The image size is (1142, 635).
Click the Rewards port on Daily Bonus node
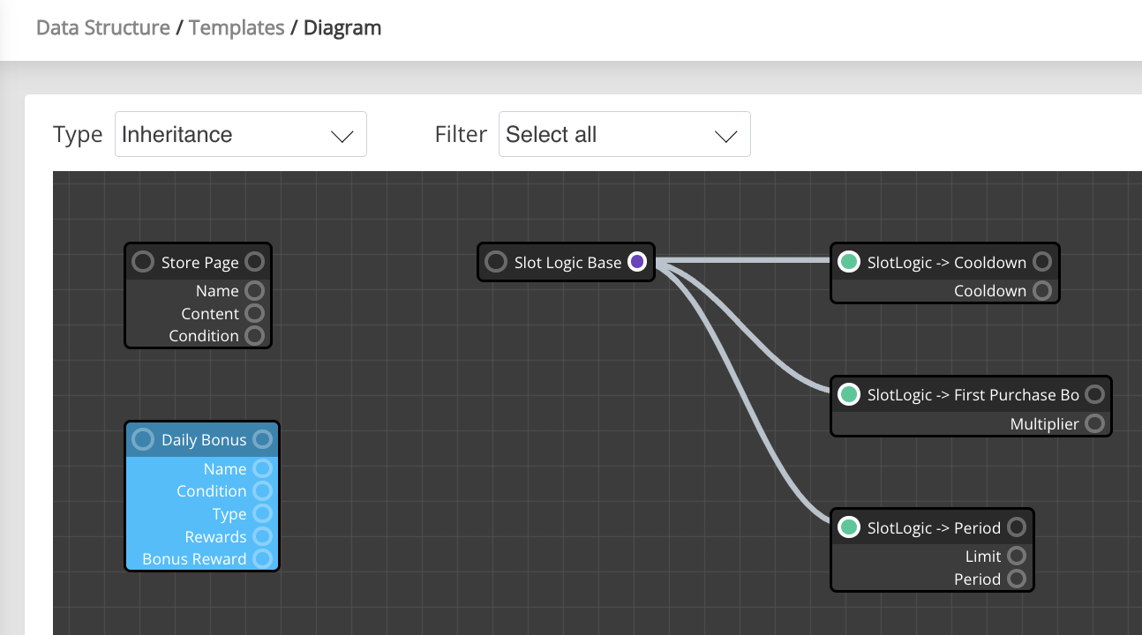point(262,535)
